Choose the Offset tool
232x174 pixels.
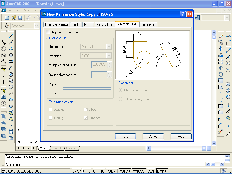click(221, 55)
